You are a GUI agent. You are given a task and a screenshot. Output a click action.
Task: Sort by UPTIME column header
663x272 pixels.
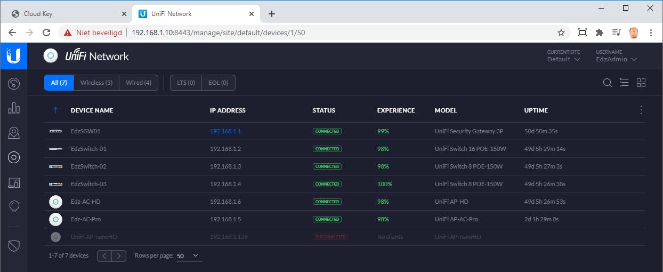[x=536, y=110]
